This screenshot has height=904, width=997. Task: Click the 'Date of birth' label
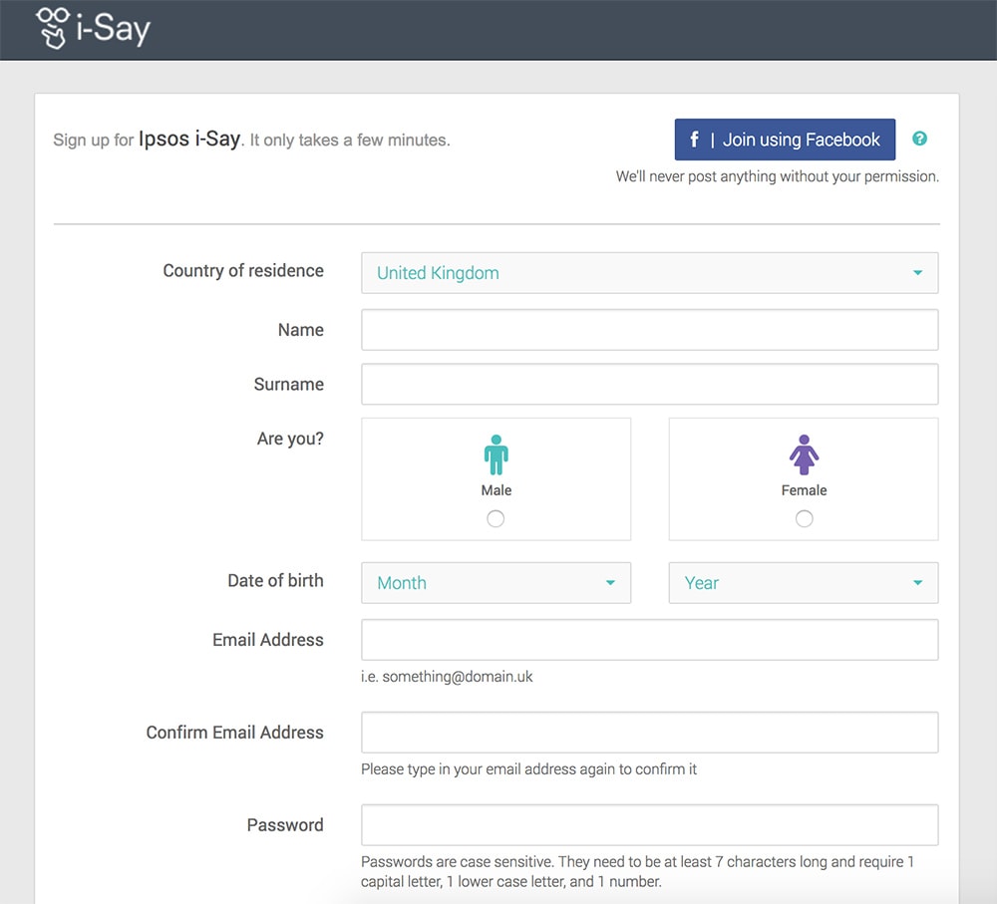[275, 580]
